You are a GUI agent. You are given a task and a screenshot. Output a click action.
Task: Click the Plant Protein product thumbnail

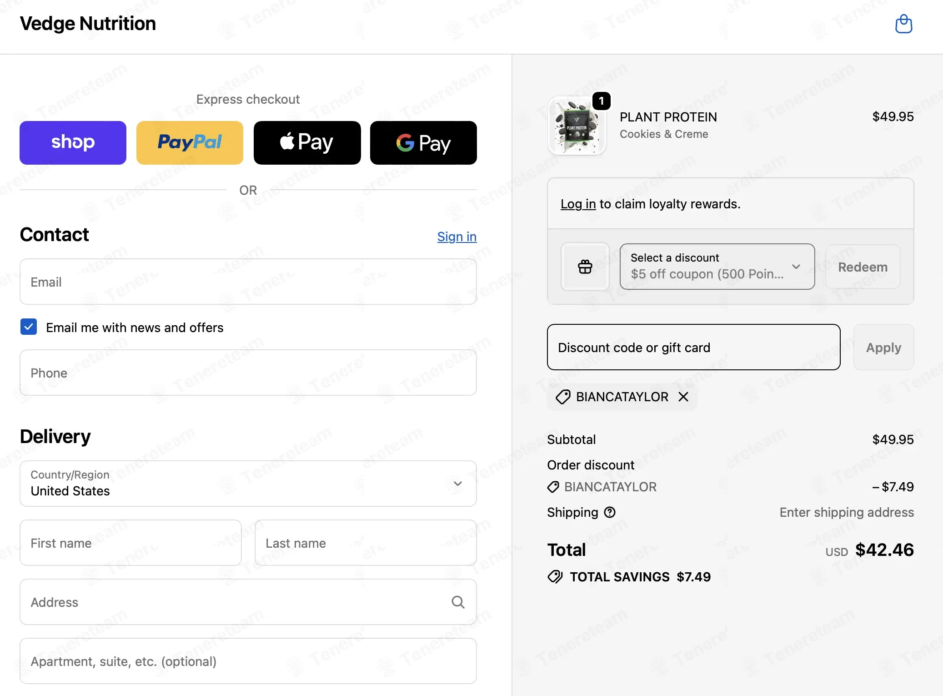click(x=577, y=126)
